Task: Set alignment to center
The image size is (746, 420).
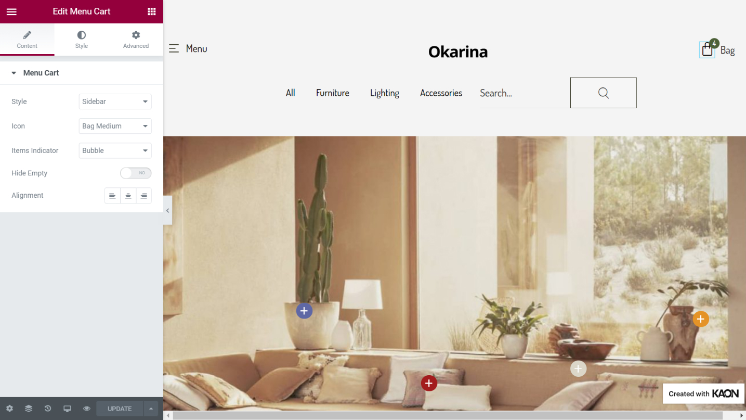Action: 128,196
